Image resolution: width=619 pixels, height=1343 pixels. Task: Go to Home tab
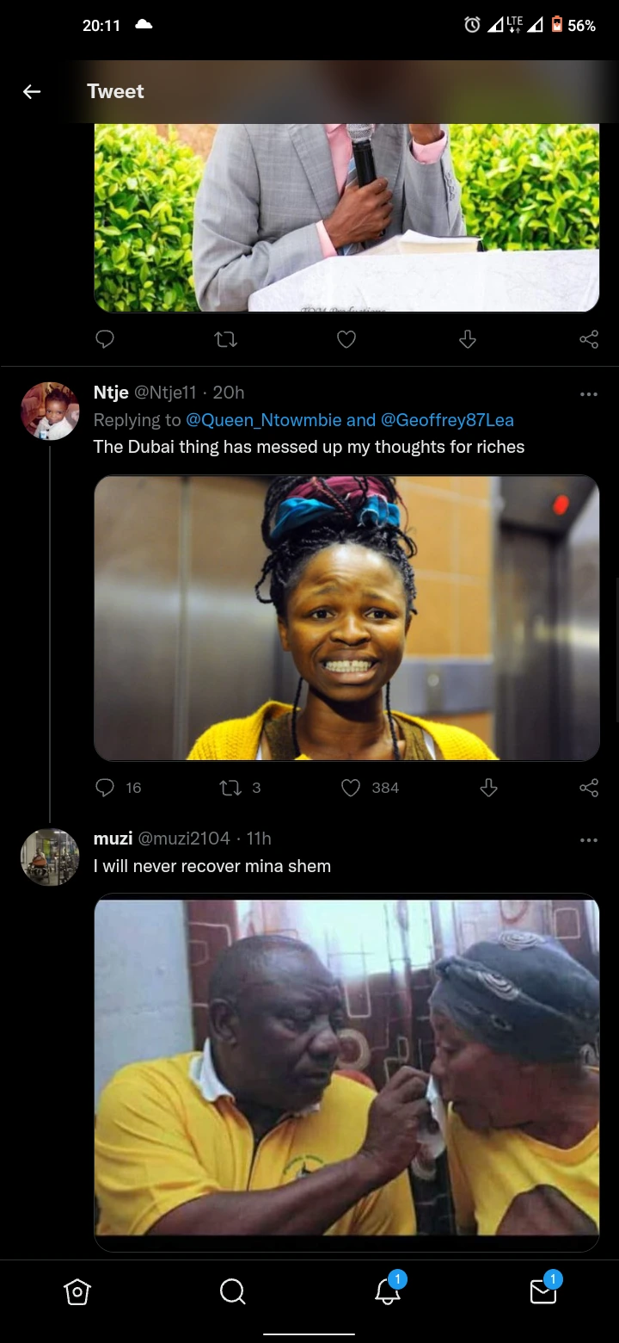[x=77, y=1291]
